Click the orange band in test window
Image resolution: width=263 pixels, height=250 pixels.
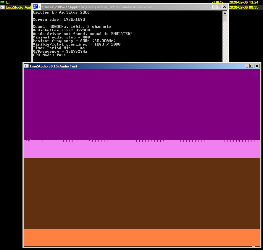142,237
